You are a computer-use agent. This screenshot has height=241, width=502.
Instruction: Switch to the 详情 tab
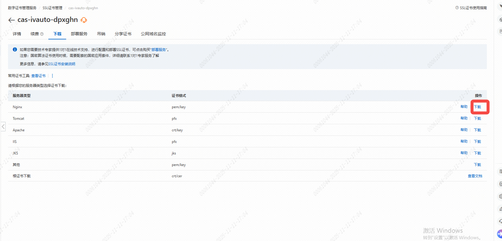click(17, 34)
